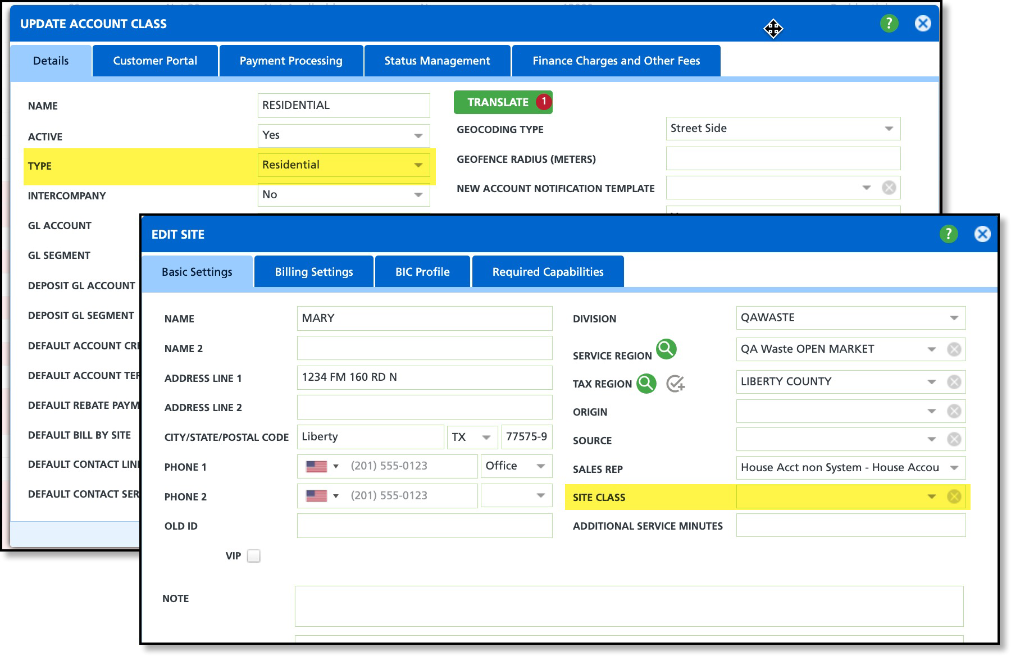This screenshot has height=656, width=1011.
Task: Open the Geocoding Type dropdown
Action: tap(889, 129)
